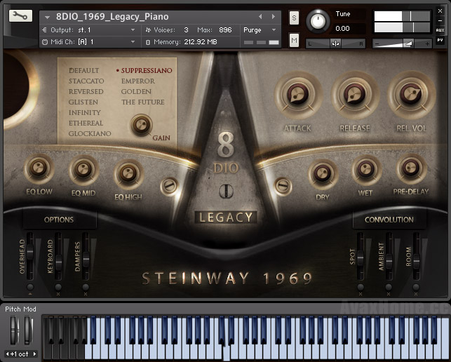Solo the instrument with the S button
Screen dimensions: 451x362
click(294, 18)
